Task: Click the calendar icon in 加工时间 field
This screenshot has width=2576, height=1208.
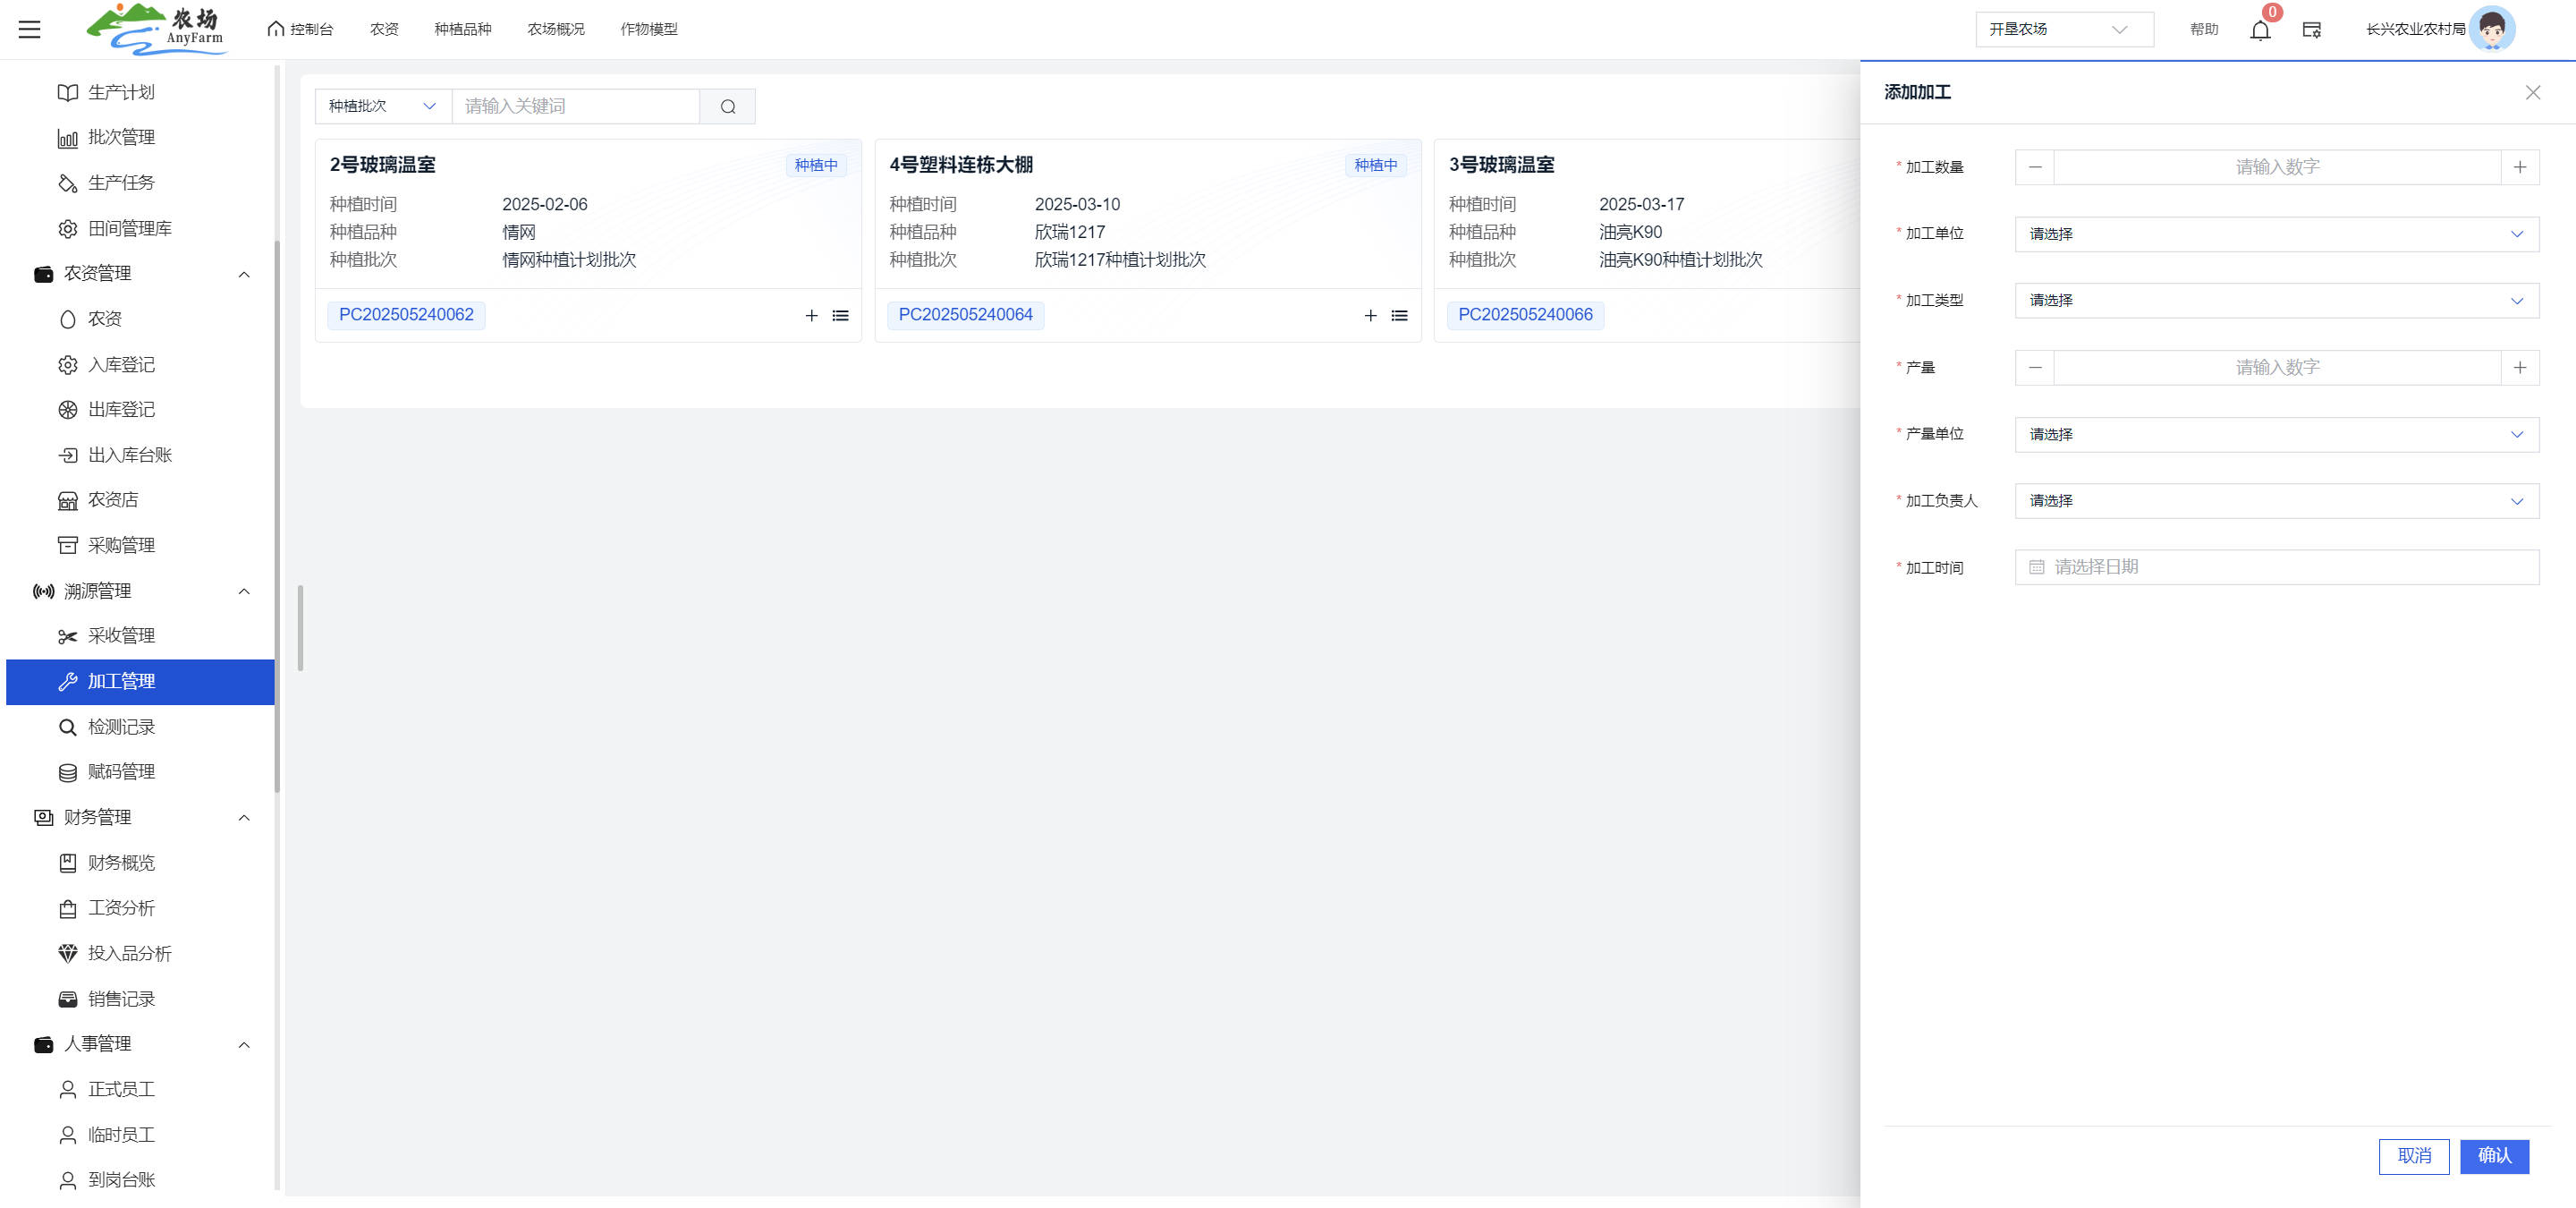Action: point(2036,567)
